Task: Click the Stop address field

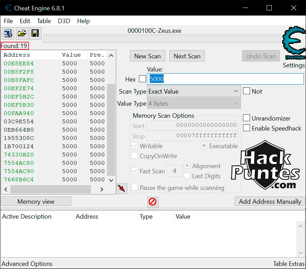Action: point(193,135)
